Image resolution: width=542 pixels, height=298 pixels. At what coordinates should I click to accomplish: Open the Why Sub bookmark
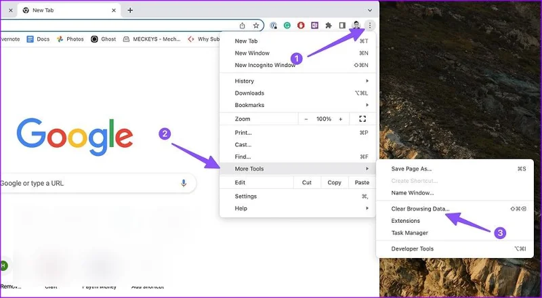(x=204, y=39)
